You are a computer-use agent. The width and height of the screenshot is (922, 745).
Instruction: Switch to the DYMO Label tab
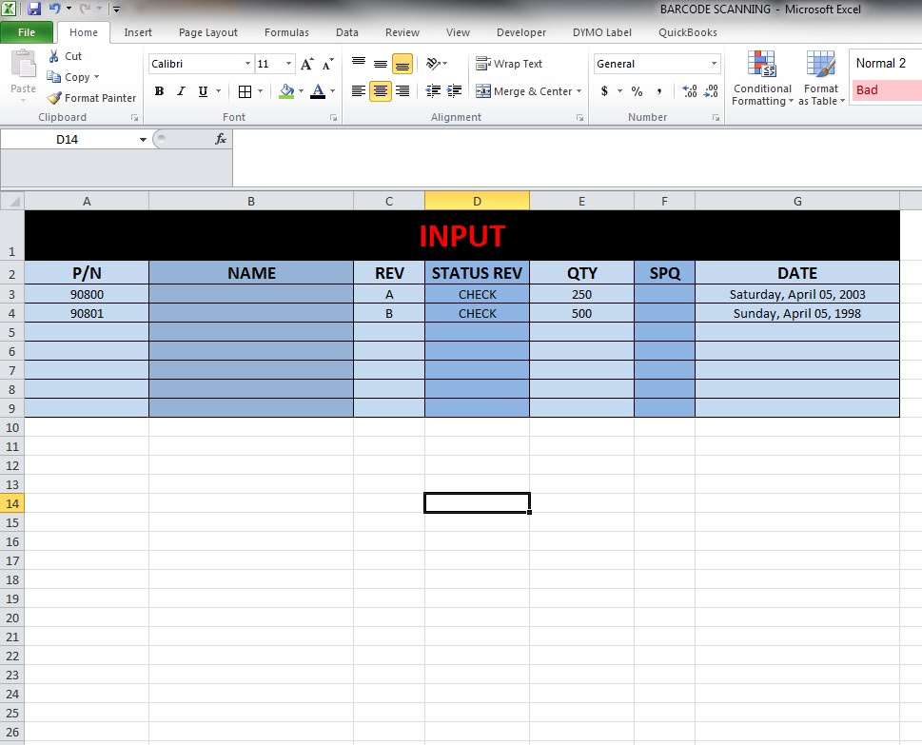pos(602,32)
